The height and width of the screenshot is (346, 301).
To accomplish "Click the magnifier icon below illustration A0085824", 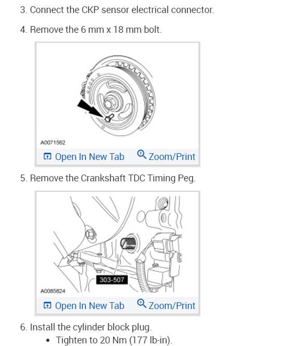I will [141, 303].
